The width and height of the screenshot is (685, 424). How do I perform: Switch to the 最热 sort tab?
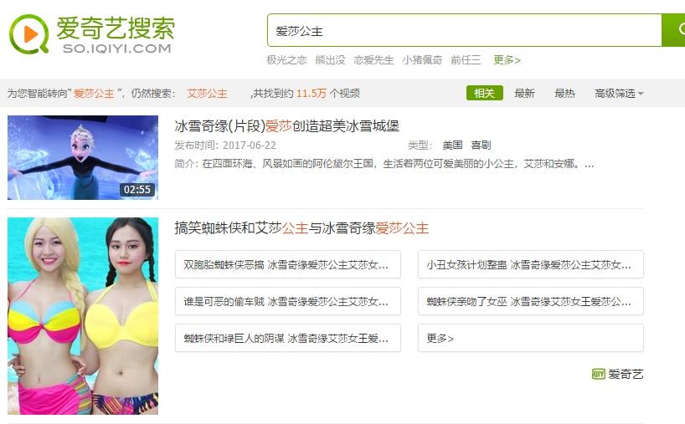point(564,93)
